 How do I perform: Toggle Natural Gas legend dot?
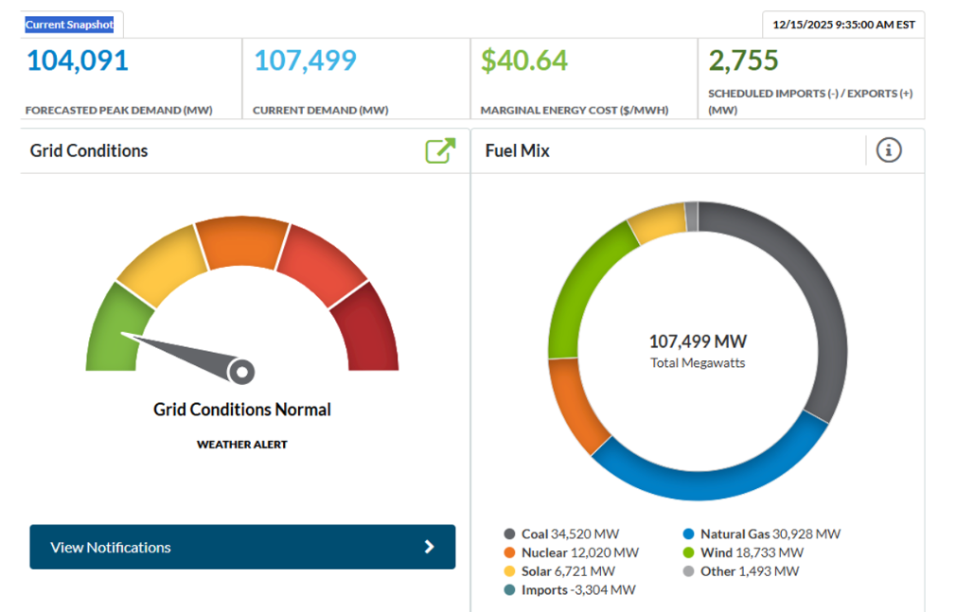[689, 534]
